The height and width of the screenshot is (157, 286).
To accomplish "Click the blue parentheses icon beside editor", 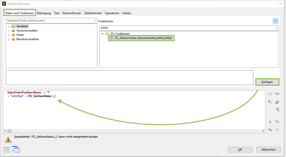I will 277,94.
